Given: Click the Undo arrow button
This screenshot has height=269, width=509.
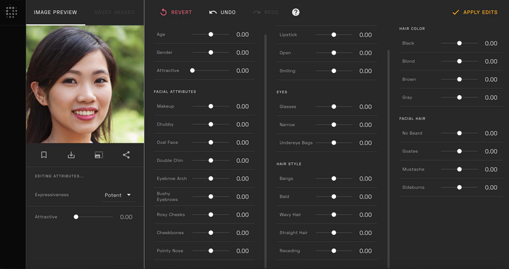Looking at the screenshot, I should click(223, 12).
